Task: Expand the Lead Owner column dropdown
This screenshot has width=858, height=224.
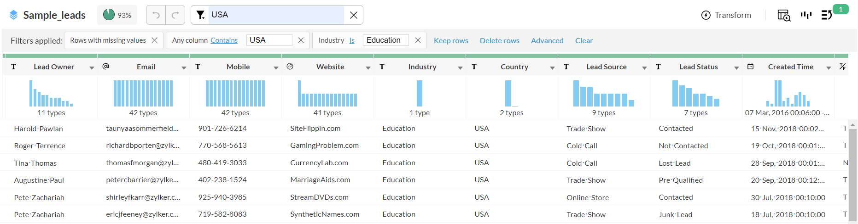Action: pos(92,67)
